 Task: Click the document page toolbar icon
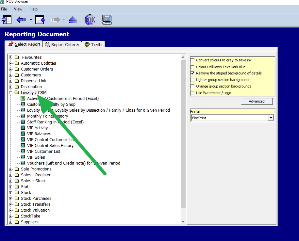(x=40, y=20)
